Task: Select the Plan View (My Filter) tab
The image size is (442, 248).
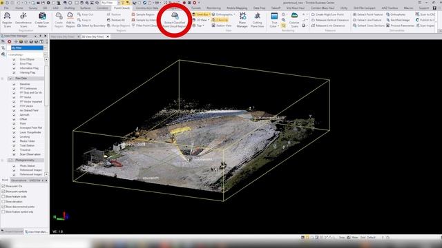Action: [63, 37]
